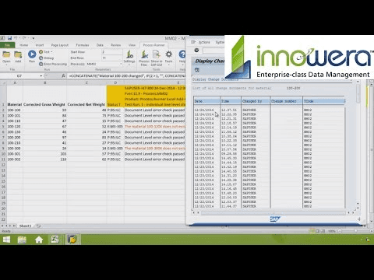Viewport: 374px width, 280px height.
Task: Click the home icon on the taskbar
Action: tap(39, 240)
